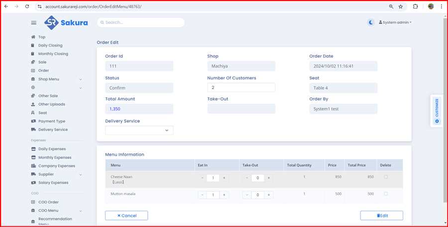Click the Edit button
Screen dimensions: 448x227
(x=381, y=216)
